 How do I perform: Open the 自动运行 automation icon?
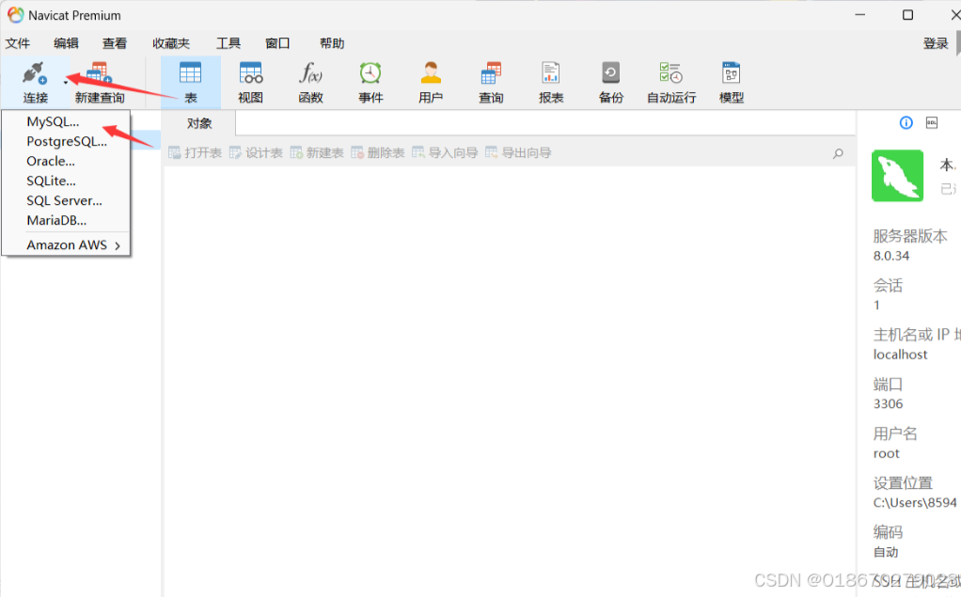coord(671,73)
